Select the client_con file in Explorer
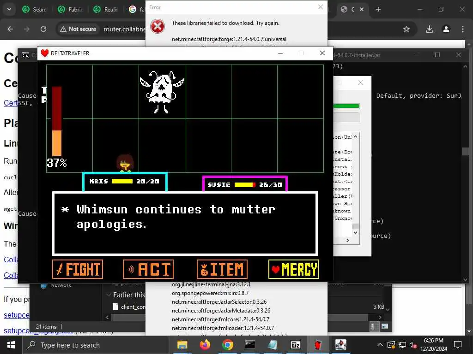 click(130, 307)
